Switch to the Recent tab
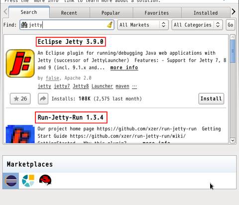 69,13
